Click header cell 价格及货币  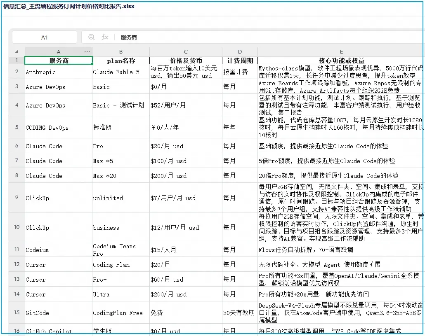click(x=186, y=61)
